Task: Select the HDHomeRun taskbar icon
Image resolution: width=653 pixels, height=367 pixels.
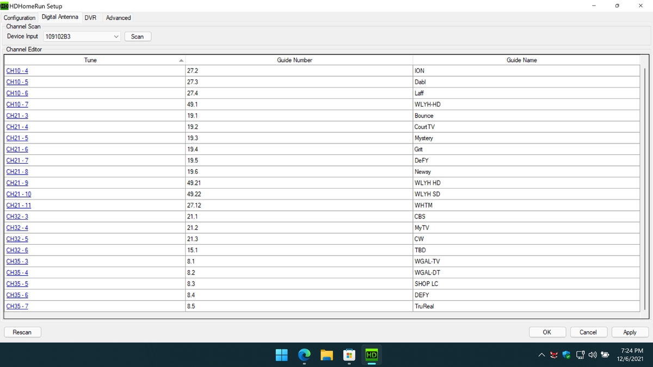Action: coord(372,355)
